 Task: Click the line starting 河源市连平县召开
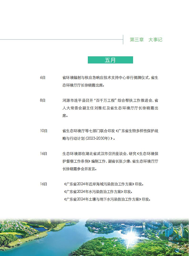[x=110, y=100]
